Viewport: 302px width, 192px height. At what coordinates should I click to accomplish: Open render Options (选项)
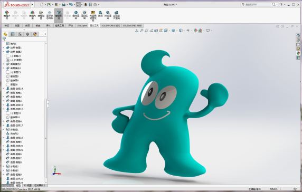100,14
